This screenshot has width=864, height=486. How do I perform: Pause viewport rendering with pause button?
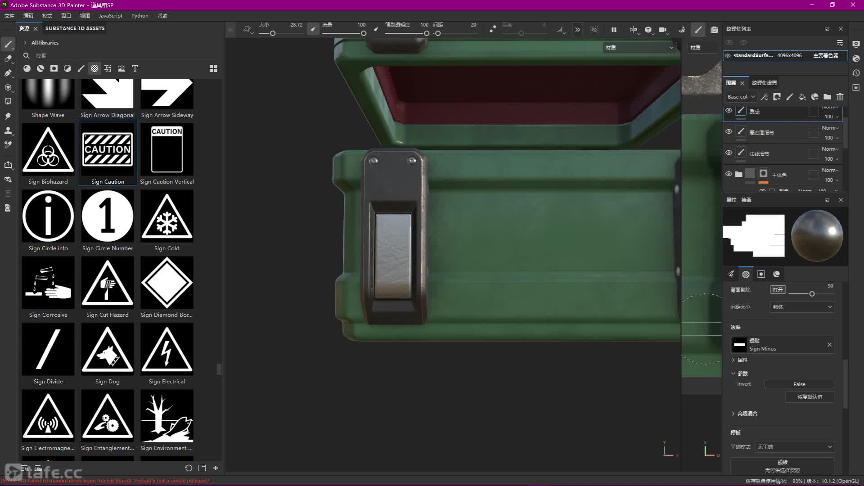tap(614, 30)
